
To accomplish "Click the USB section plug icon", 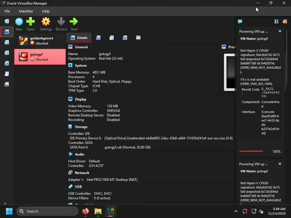I will point(70,186).
